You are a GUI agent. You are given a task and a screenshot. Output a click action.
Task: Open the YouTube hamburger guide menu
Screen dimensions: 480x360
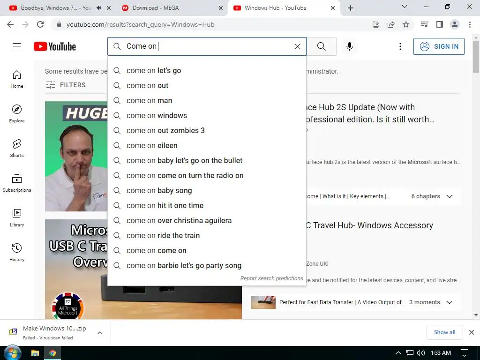(x=17, y=46)
